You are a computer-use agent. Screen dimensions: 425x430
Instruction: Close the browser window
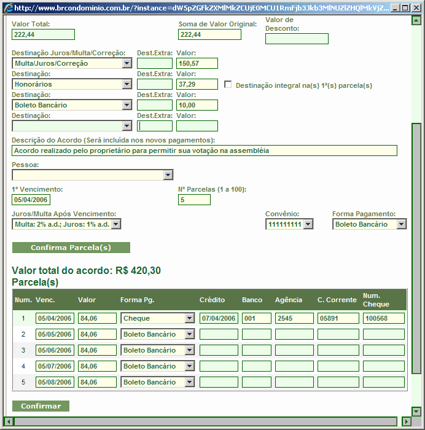pos(416,7)
